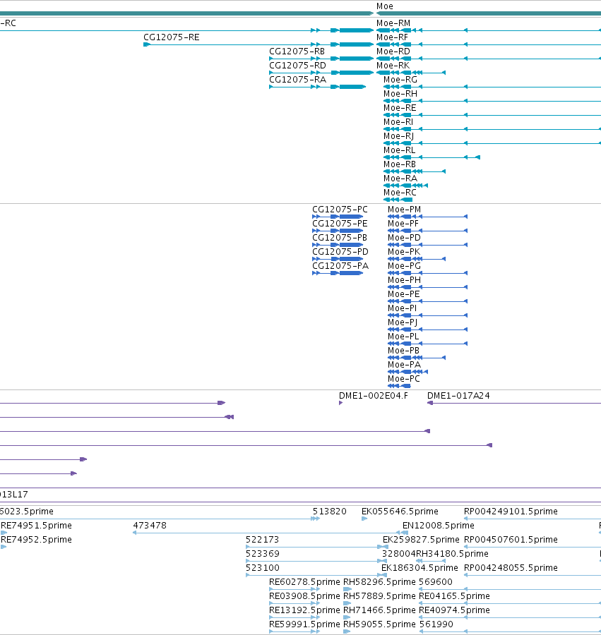601x635 pixels.
Task: Click the Moe-PF protein label
Action: point(403,224)
